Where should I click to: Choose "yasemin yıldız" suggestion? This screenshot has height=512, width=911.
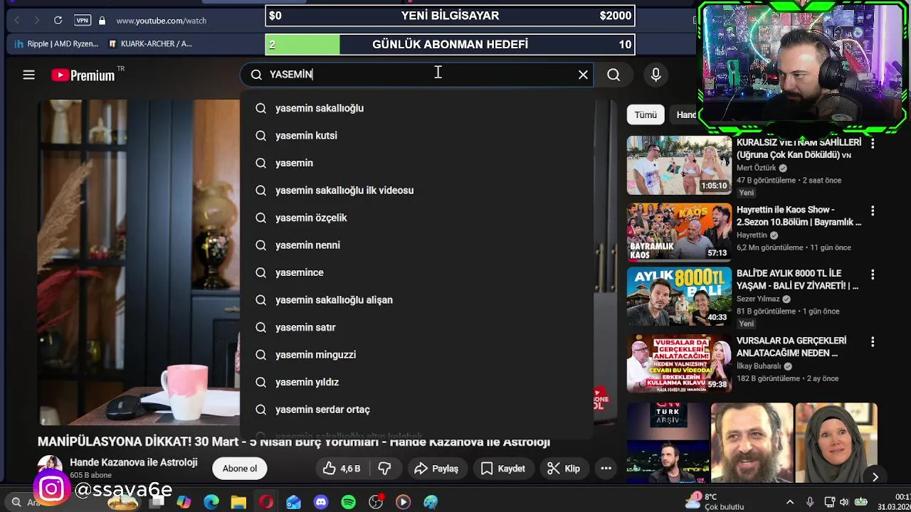pyautogui.click(x=417, y=382)
